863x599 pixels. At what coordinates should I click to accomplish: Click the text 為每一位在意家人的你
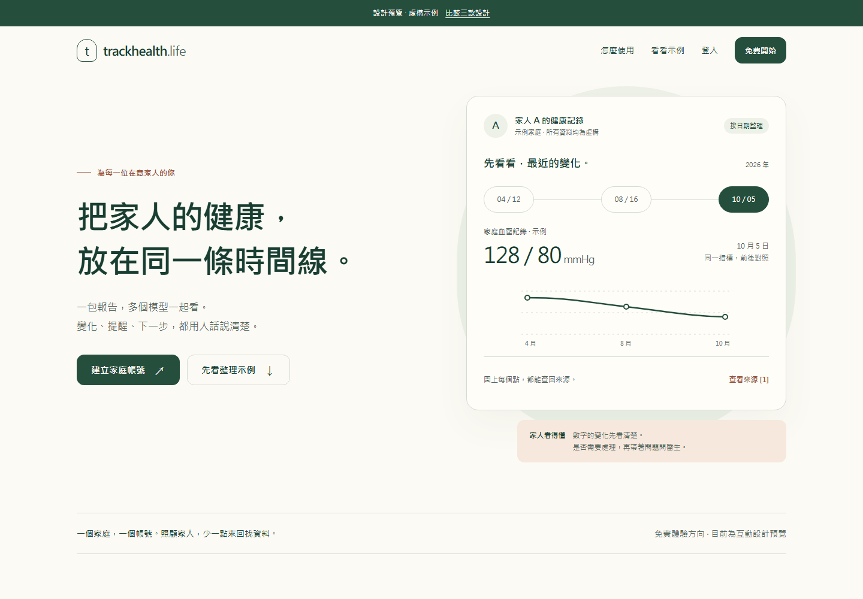click(136, 173)
